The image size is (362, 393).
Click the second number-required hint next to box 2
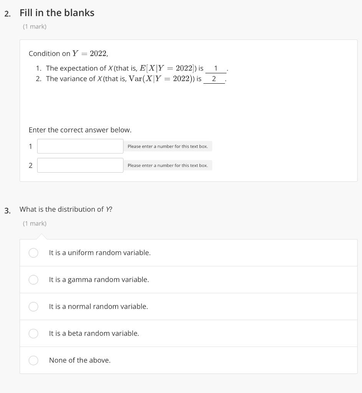point(168,165)
